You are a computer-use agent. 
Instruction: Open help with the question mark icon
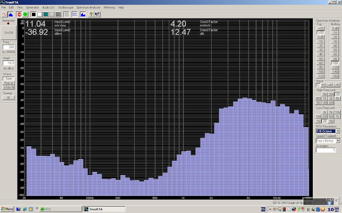[91, 14]
